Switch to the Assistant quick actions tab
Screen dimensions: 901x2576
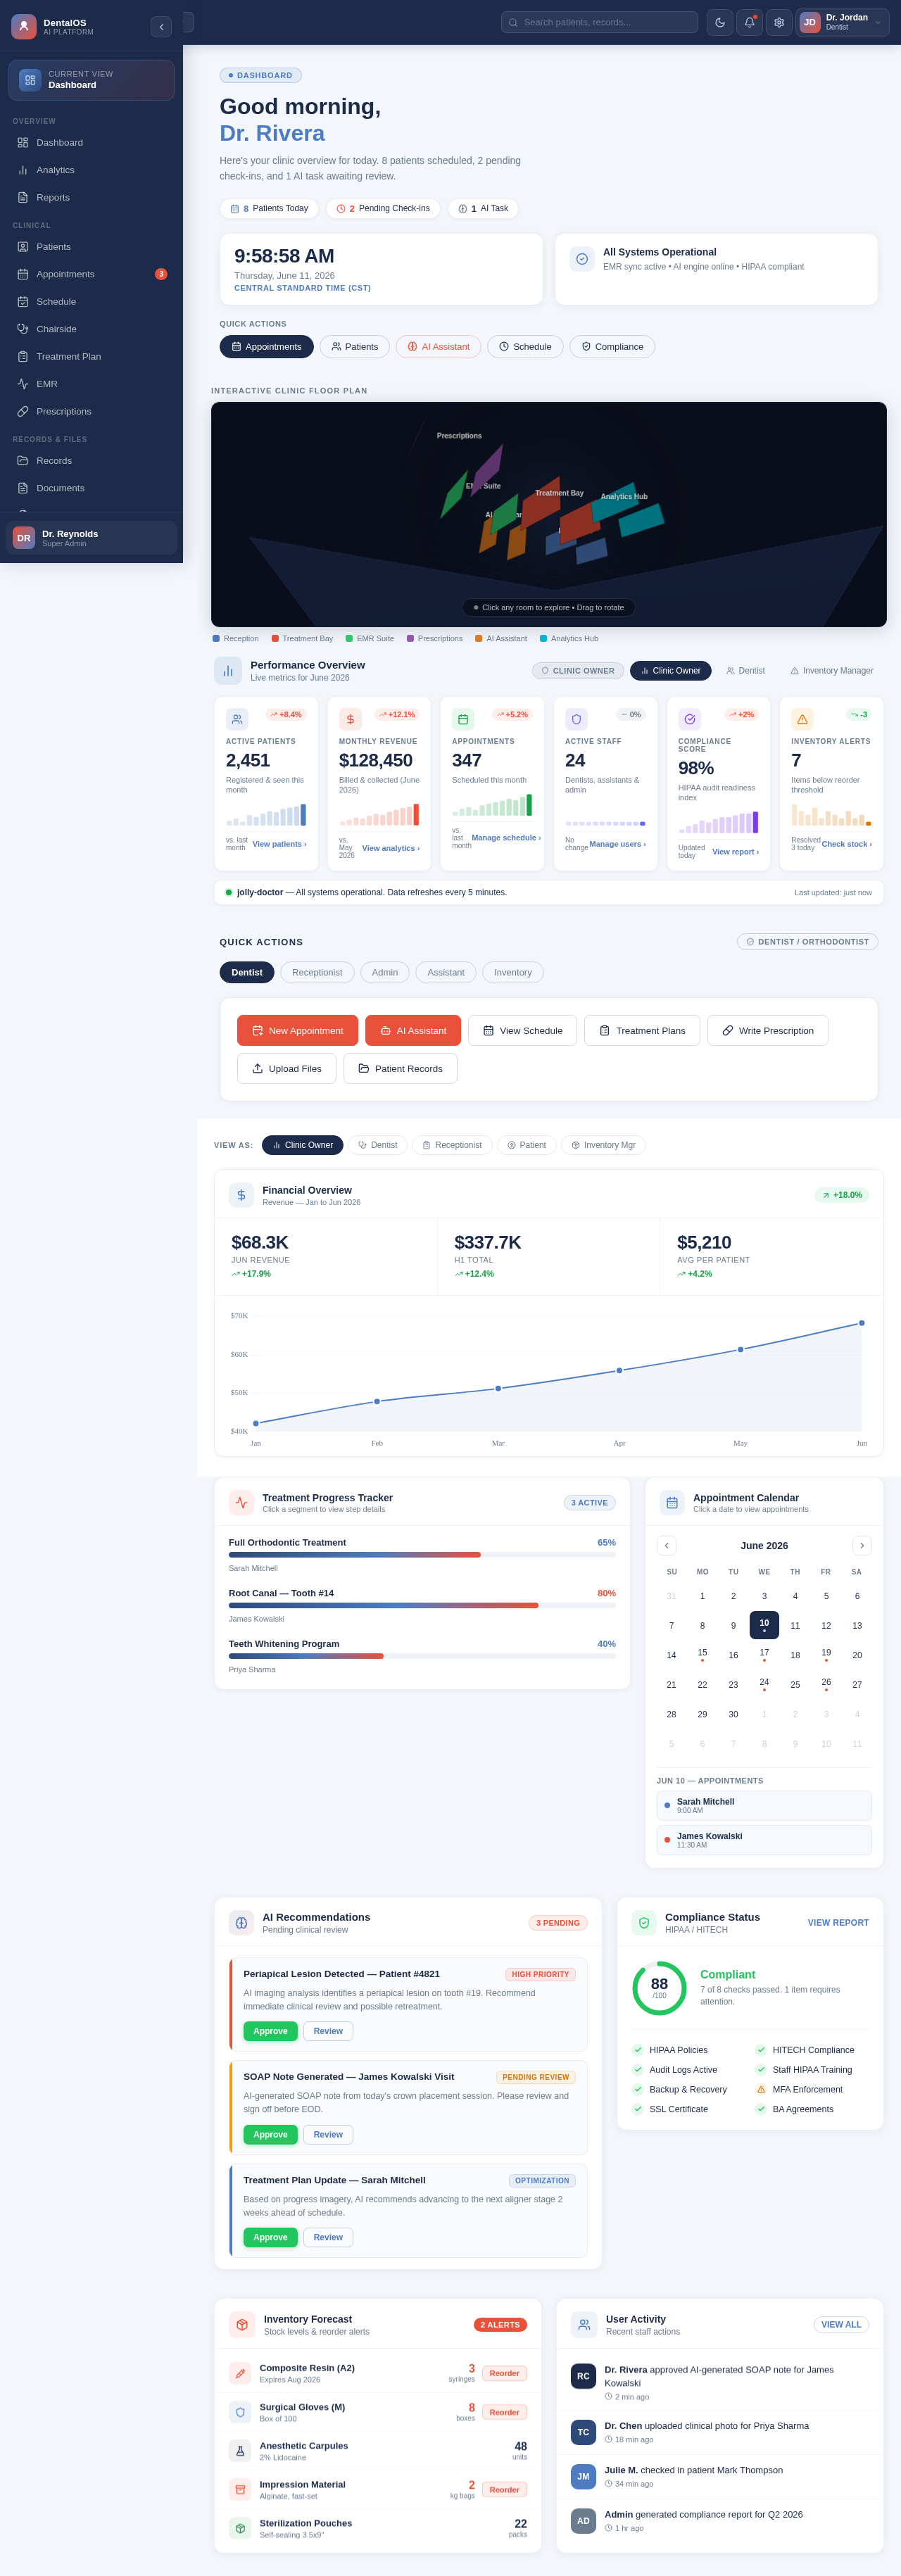tap(446, 972)
